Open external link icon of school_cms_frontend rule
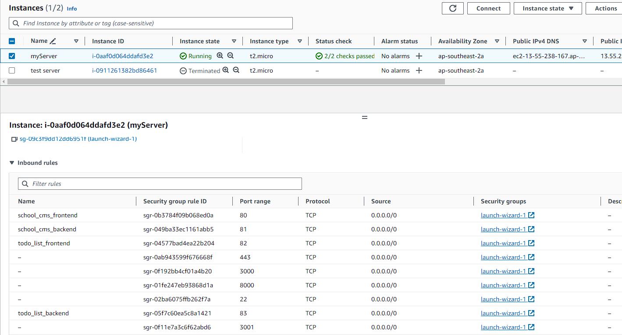The width and height of the screenshot is (622, 335). 531,215
